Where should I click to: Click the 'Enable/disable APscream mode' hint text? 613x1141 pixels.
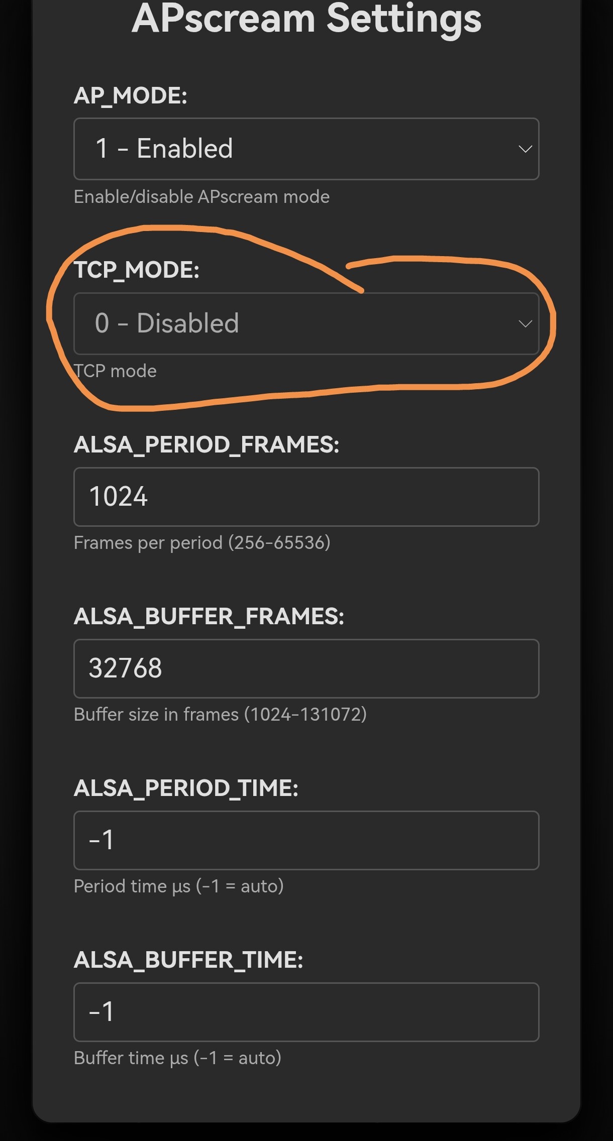coord(201,197)
